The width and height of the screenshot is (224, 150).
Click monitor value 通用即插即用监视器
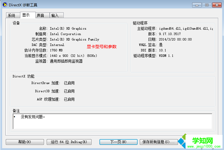coord(66,61)
